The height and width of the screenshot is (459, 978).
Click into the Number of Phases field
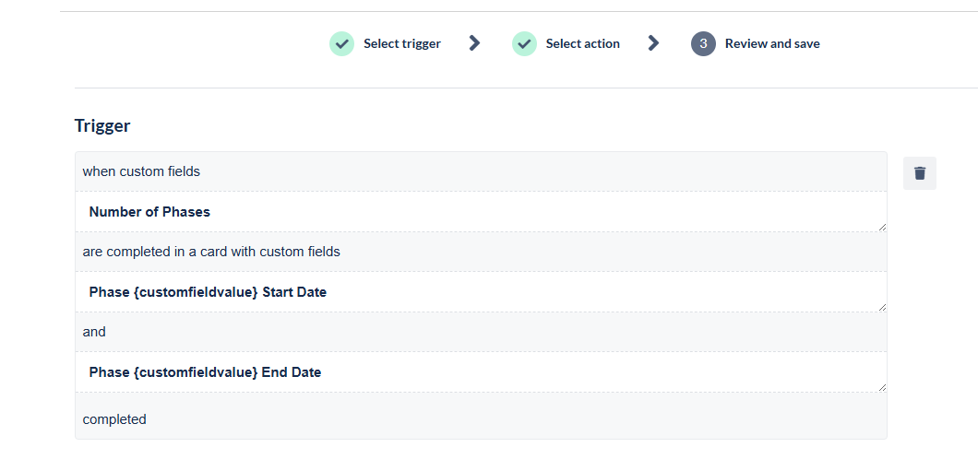[481, 212]
